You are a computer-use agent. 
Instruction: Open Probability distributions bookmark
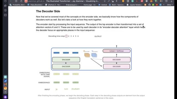pos(17,5)
